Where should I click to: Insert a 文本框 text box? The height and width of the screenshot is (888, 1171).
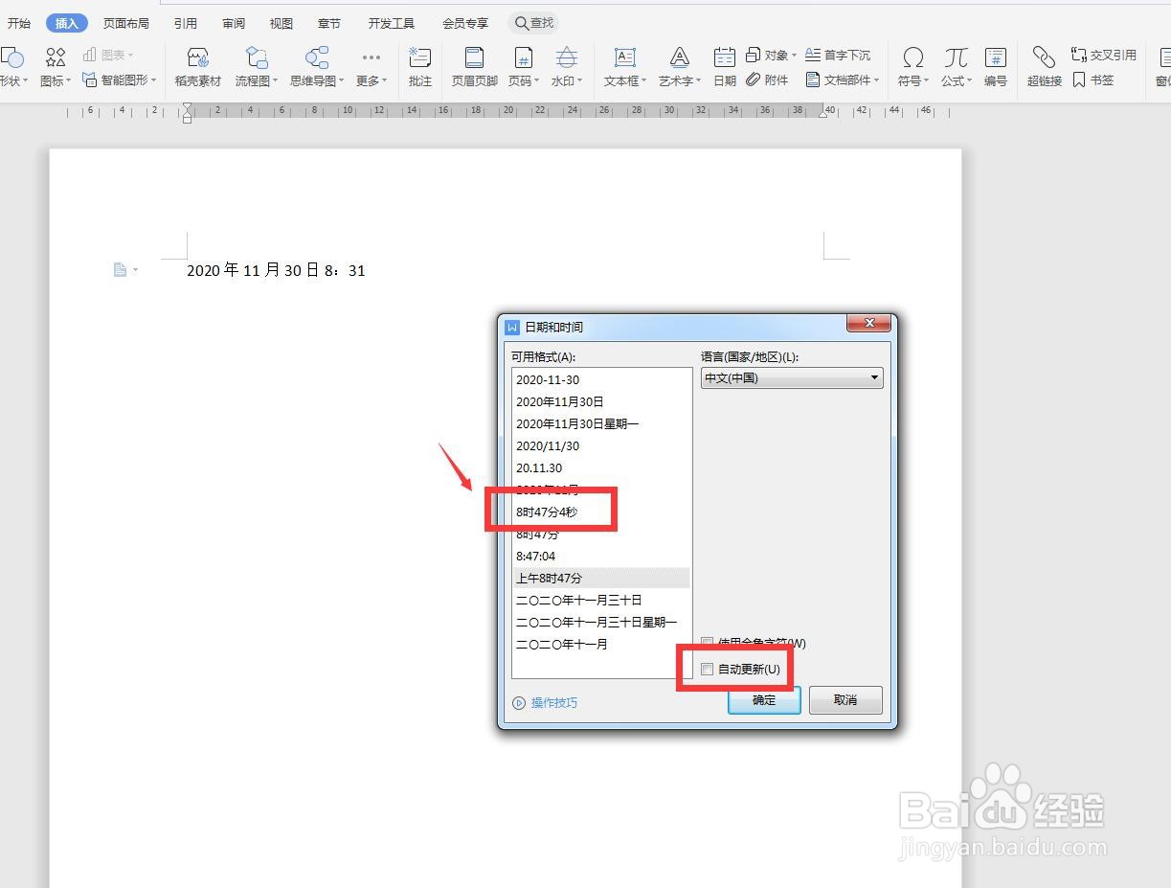625,67
